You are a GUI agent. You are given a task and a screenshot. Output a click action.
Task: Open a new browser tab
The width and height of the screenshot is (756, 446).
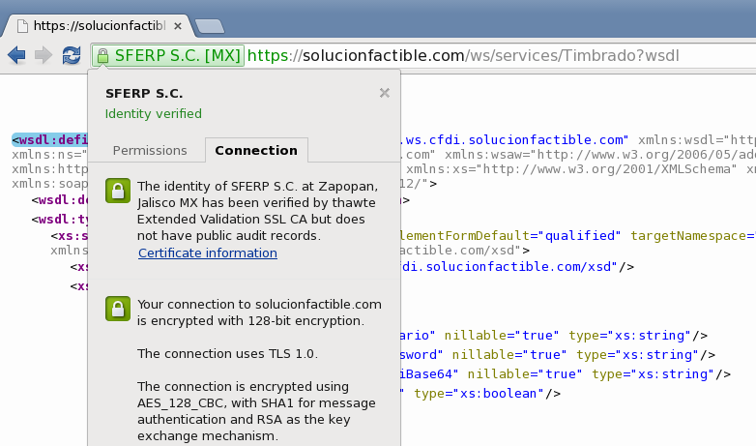pyautogui.click(x=209, y=25)
